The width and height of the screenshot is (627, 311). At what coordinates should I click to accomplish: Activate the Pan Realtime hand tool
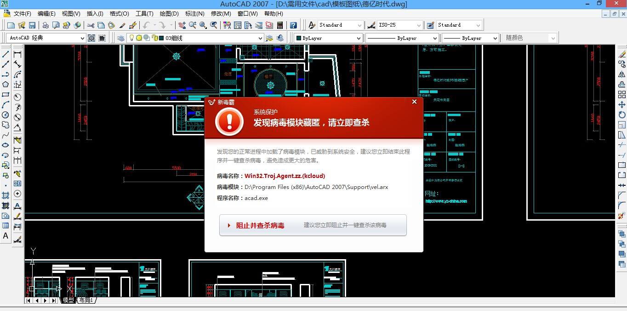(x=182, y=25)
